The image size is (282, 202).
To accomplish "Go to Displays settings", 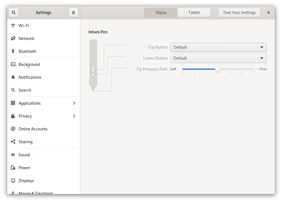I will pos(43,181).
